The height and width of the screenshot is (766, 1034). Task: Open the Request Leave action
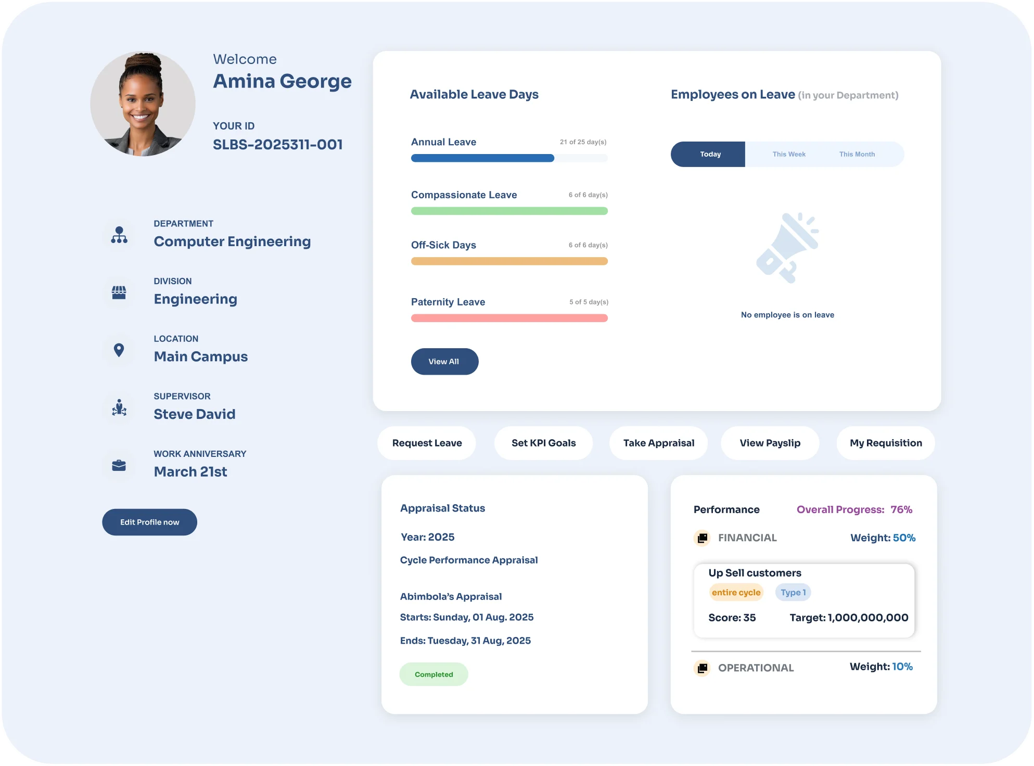(x=427, y=443)
